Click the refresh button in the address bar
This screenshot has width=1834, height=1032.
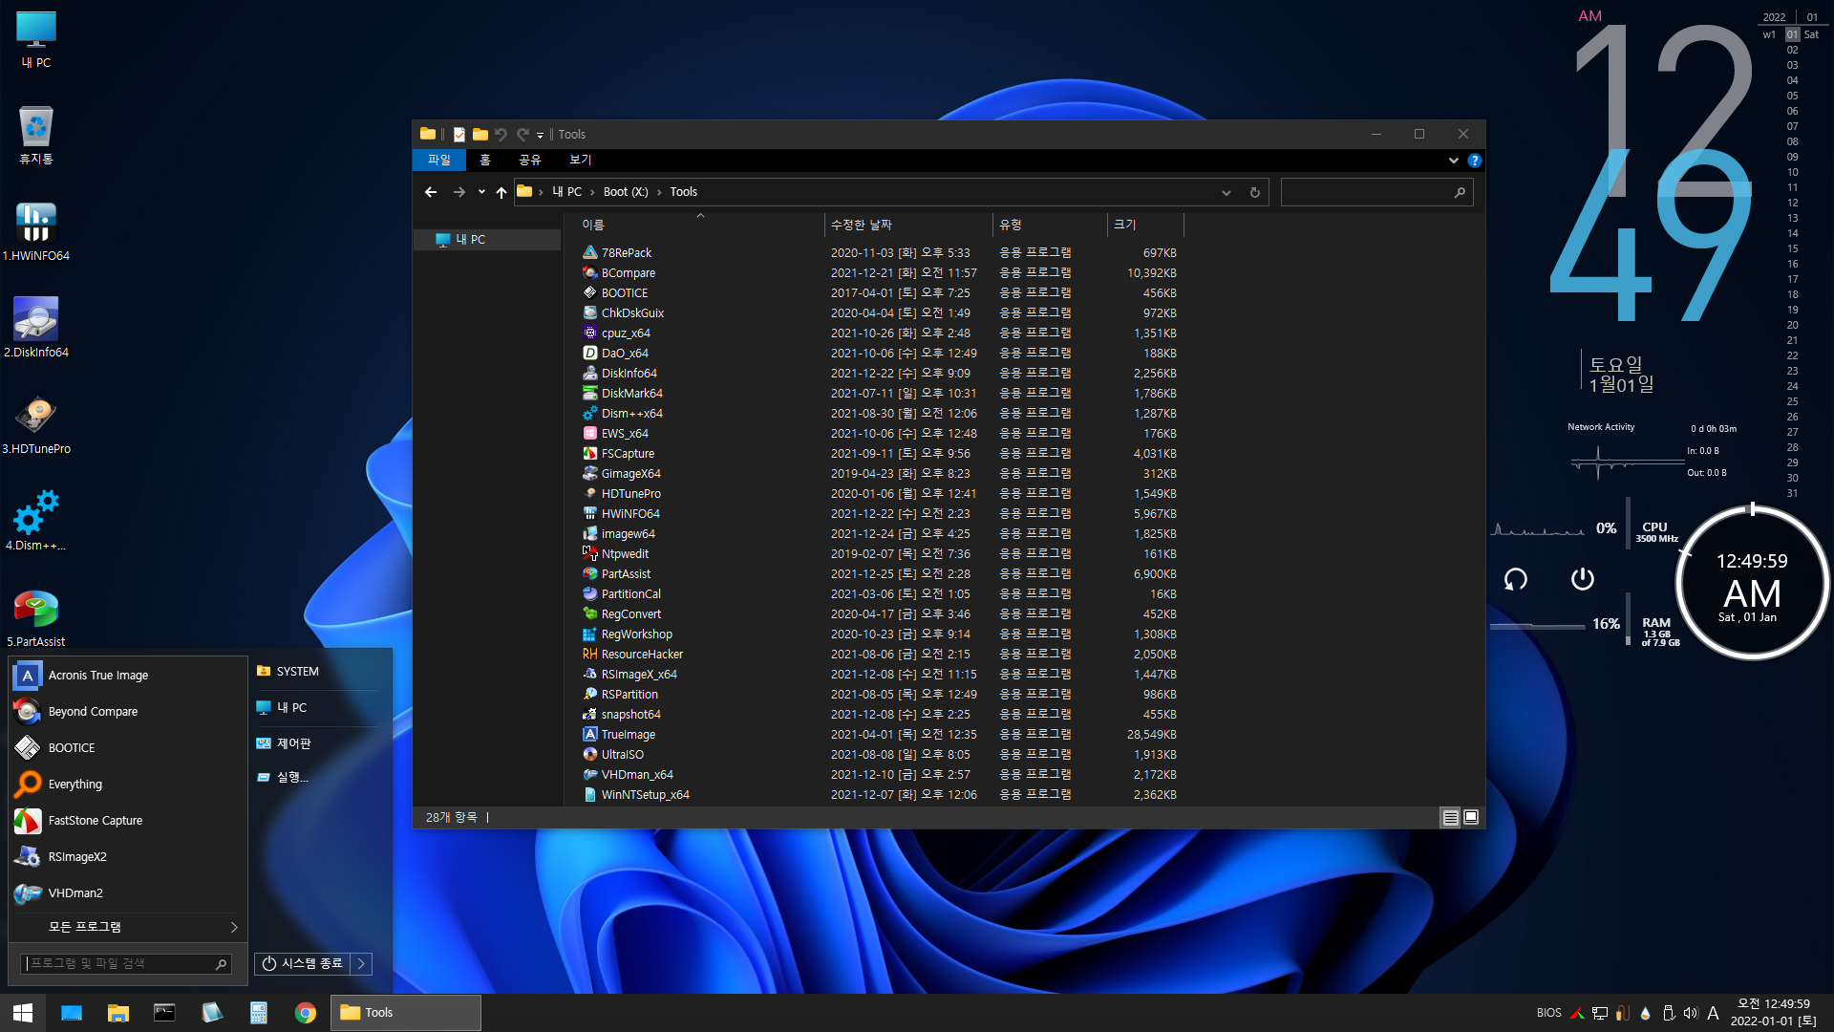tap(1255, 192)
